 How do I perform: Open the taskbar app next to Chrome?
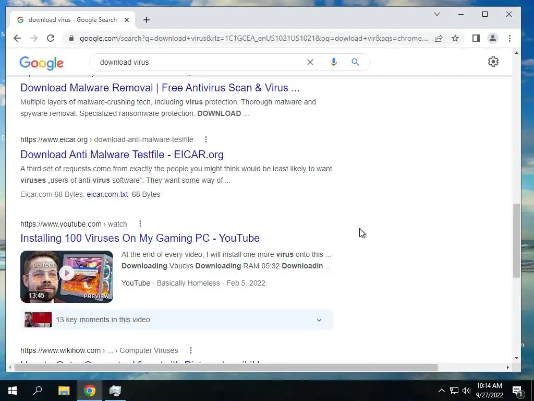tap(115, 391)
